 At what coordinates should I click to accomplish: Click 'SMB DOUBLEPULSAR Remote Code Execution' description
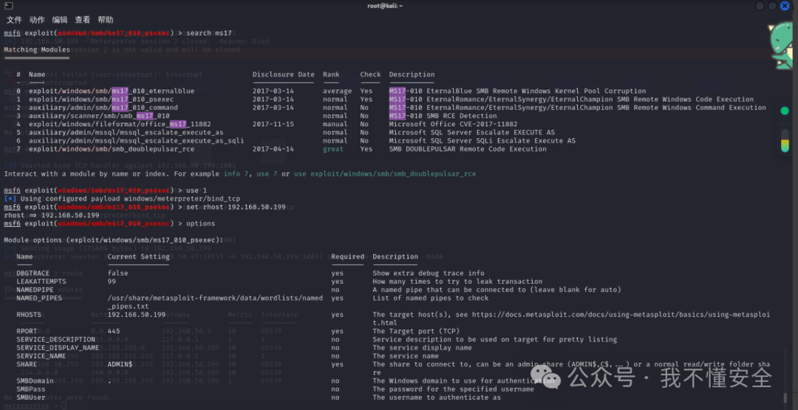click(x=468, y=149)
